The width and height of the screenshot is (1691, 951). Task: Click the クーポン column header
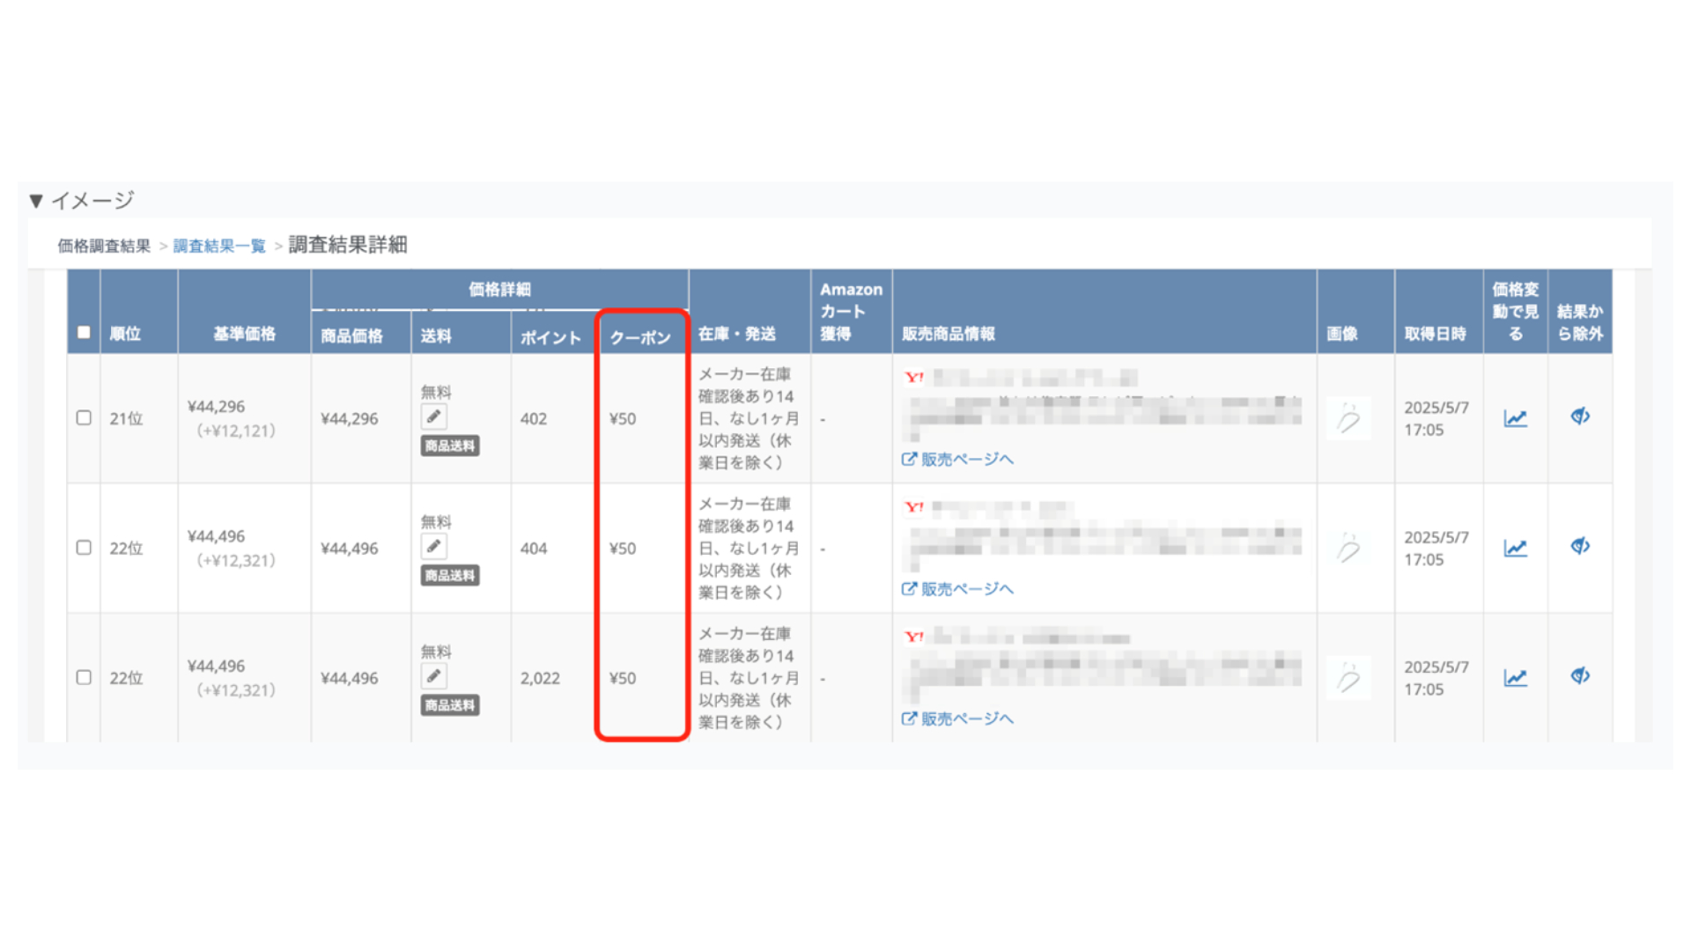pyautogui.click(x=640, y=337)
